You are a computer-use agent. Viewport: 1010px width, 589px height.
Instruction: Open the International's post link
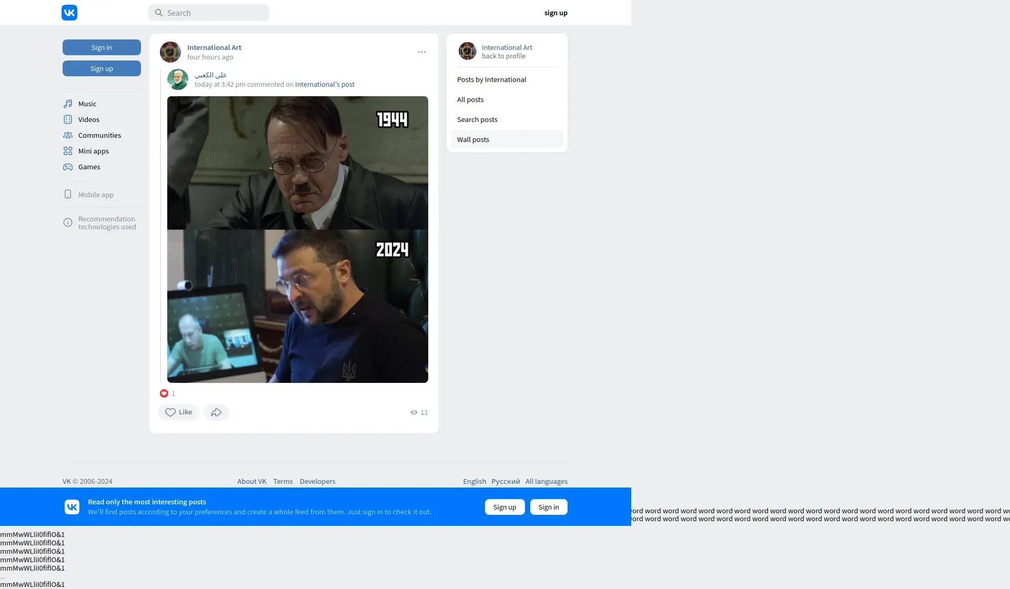pos(325,84)
